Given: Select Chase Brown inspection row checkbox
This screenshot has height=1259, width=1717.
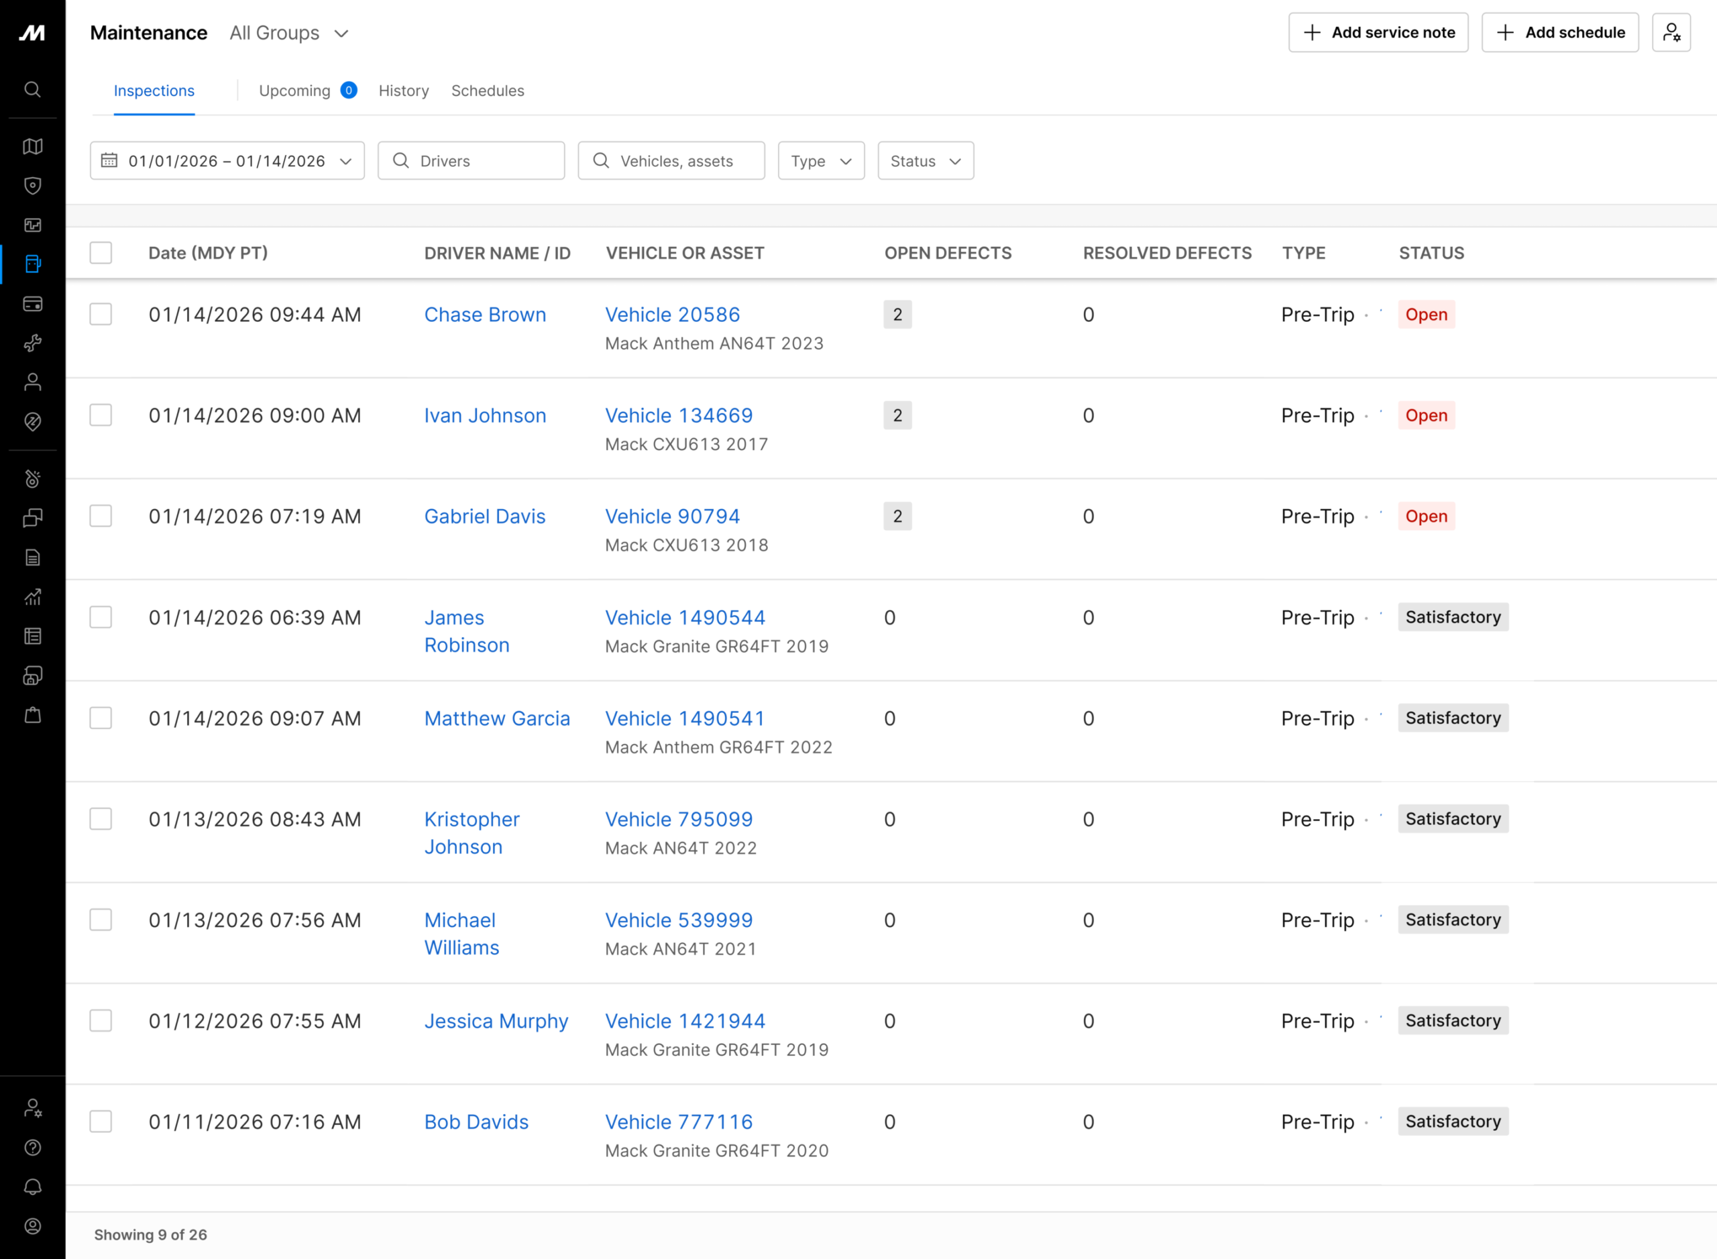Looking at the screenshot, I should (x=101, y=315).
